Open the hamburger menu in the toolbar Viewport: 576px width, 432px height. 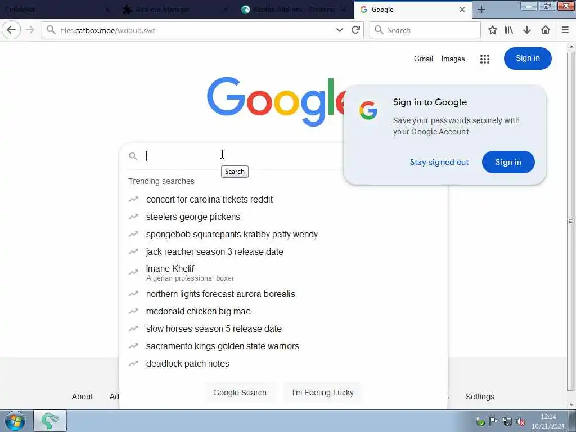click(565, 30)
